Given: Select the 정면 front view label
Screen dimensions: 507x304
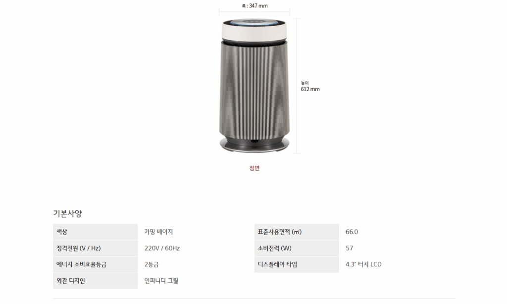Looking at the screenshot, I should tap(254, 168).
